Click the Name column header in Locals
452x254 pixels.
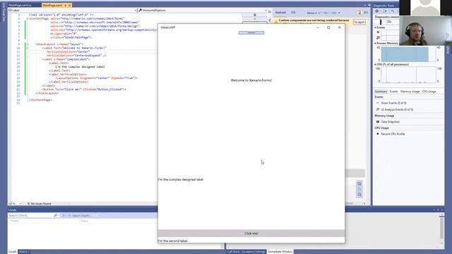coord(15,221)
